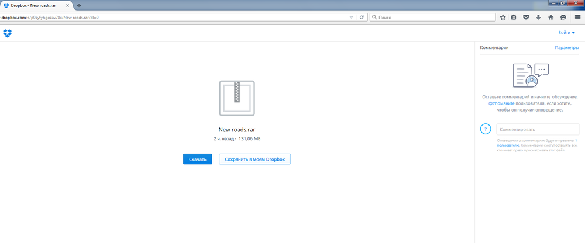Click the 131,06 МБ file size text
Screen dimensions: 585x243
click(x=249, y=138)
